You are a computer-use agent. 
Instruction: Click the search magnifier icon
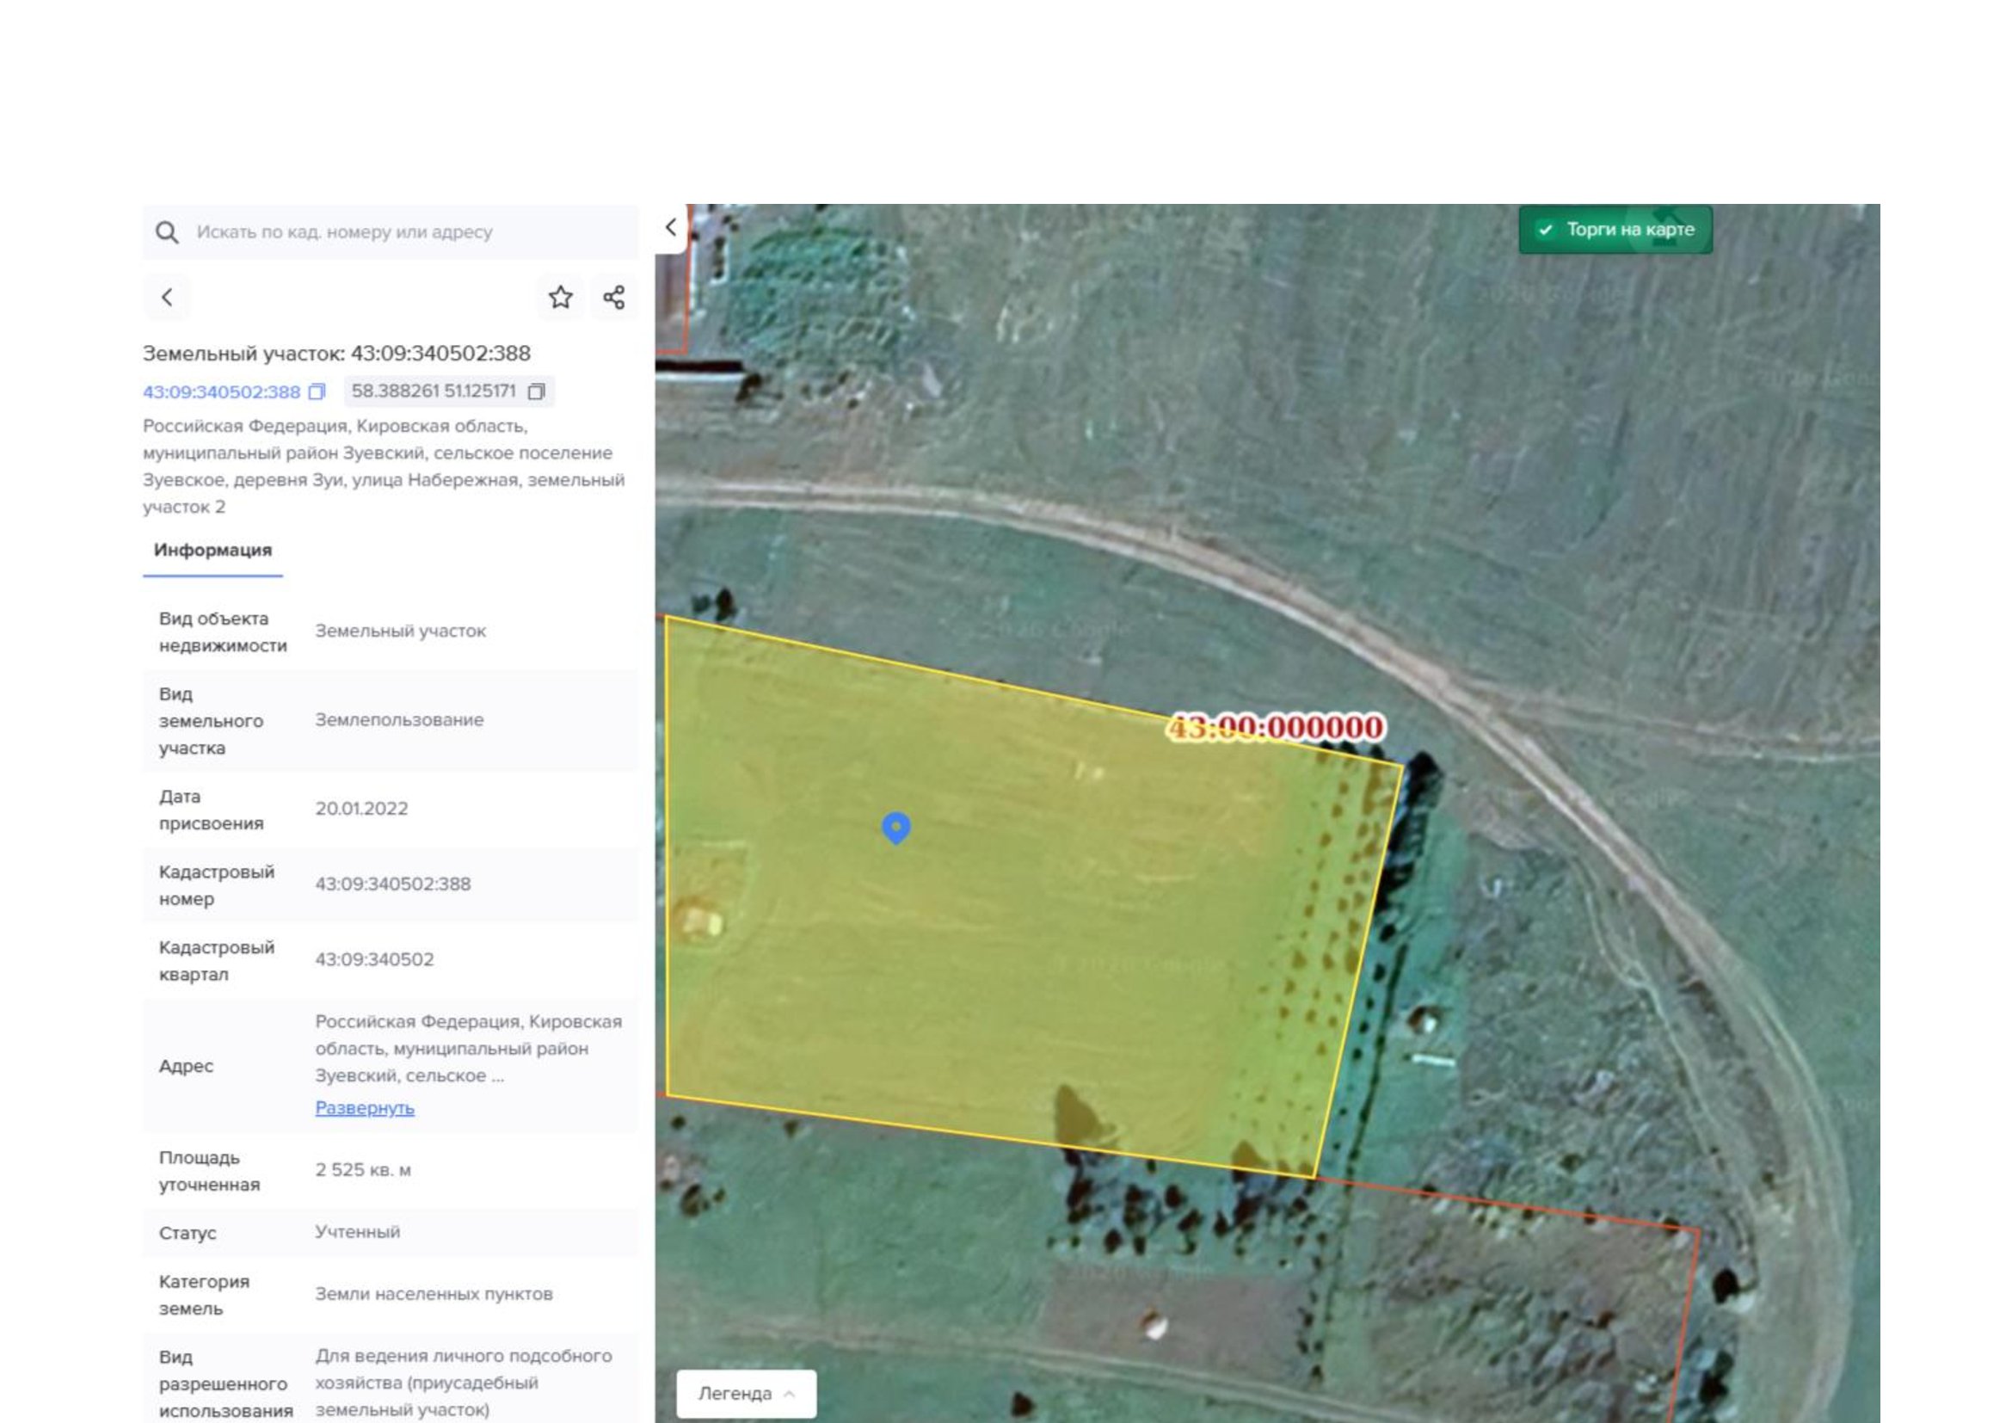(167, 232)
